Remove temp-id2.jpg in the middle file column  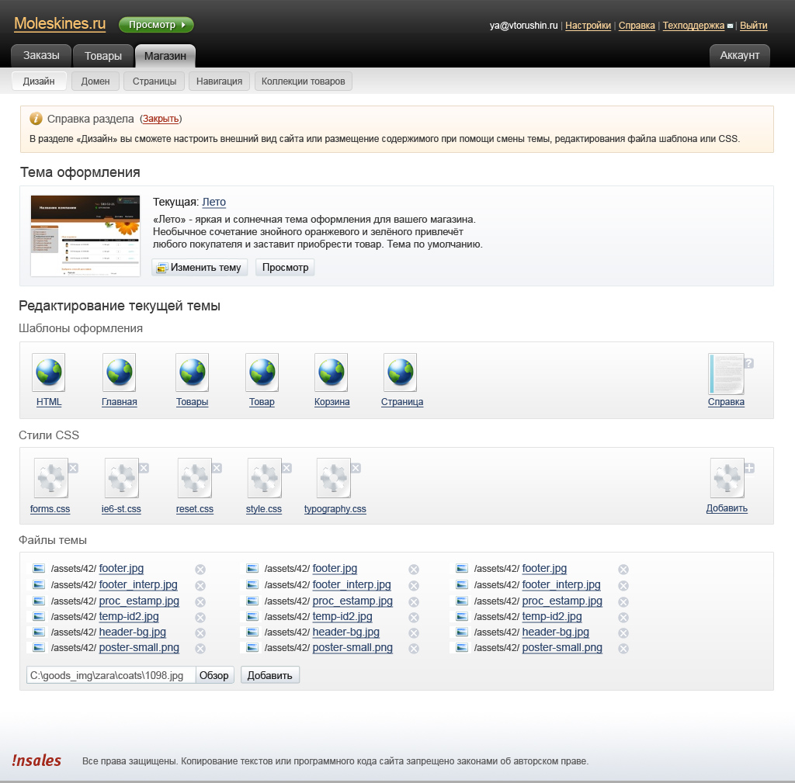tap(414, 617)
